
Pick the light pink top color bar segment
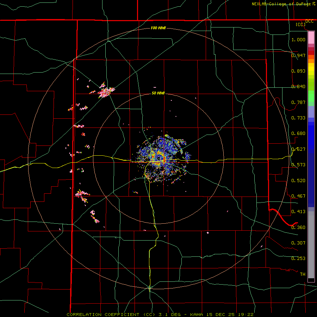point(311,37)
